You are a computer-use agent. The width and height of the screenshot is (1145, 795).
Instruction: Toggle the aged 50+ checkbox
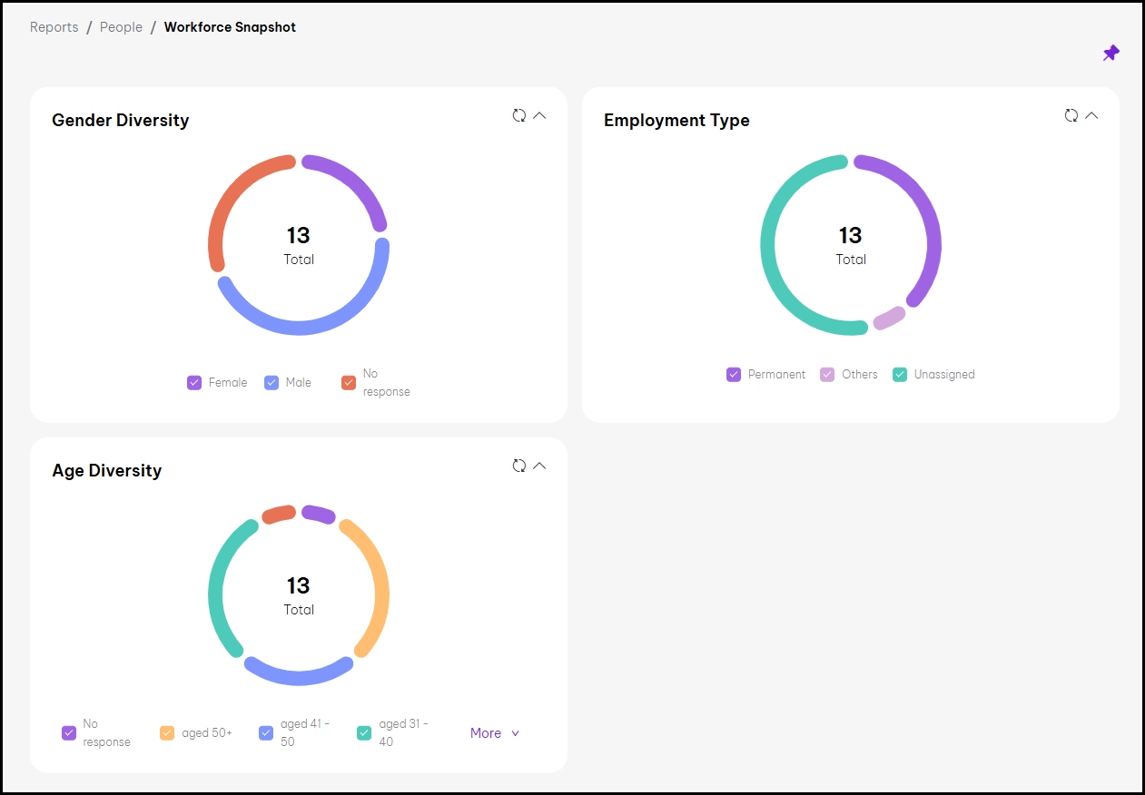pos(166,732)
